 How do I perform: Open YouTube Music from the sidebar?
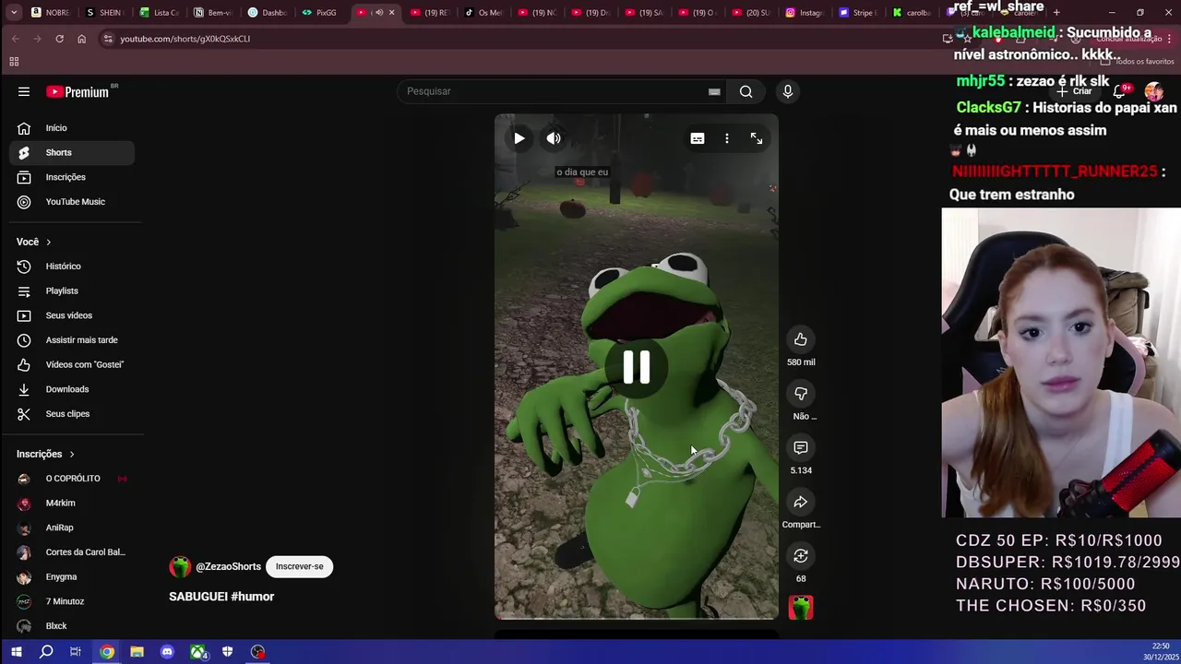pyautogui.click(x=72, y=202)
